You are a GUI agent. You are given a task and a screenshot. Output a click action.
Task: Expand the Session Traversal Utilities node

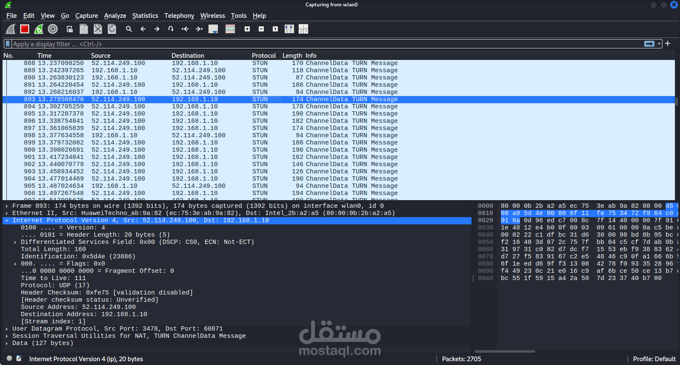click(x=7, y=336)
